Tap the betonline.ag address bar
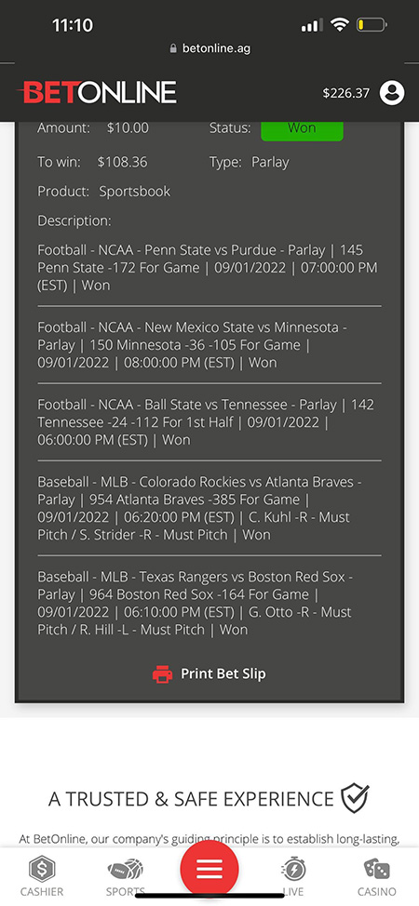 coord(209,48)
